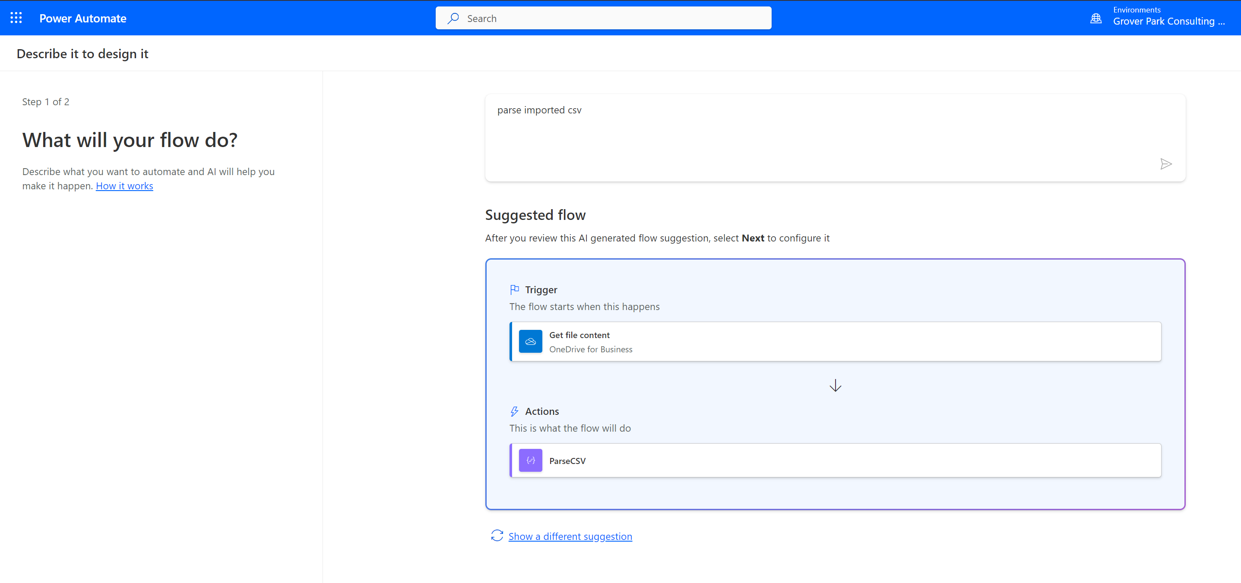Click the Actions lightning bolt icon

click(514, 411)
